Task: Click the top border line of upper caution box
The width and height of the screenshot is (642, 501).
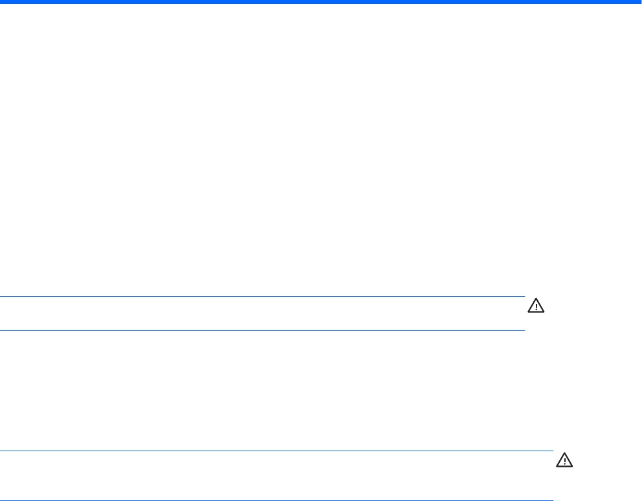Action: point(262,297)
